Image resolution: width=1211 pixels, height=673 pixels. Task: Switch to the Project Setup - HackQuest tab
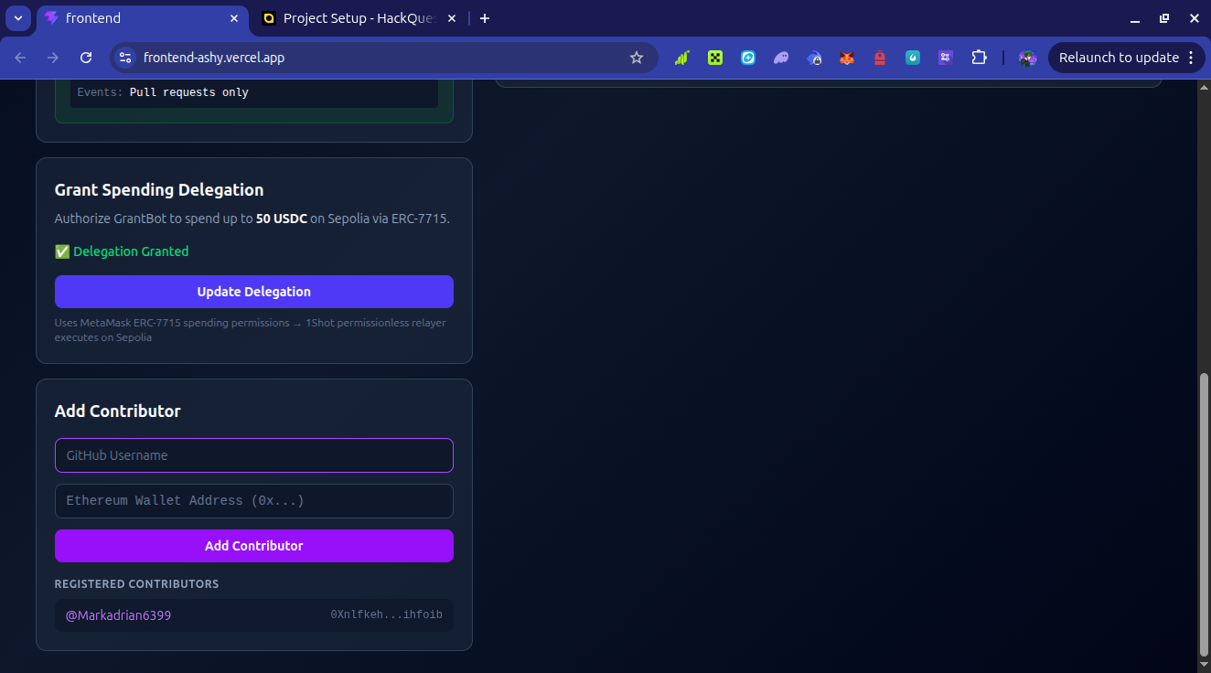coord(359,18)
